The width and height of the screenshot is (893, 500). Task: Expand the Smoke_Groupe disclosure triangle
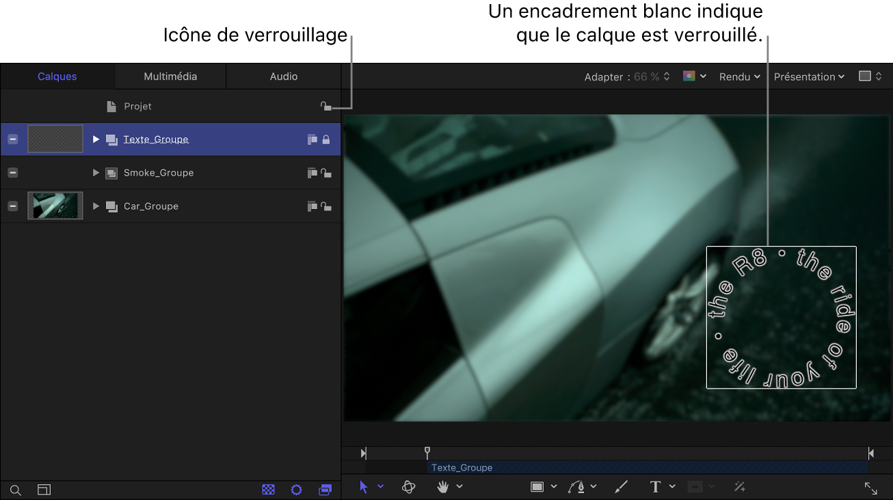point(96,173)
